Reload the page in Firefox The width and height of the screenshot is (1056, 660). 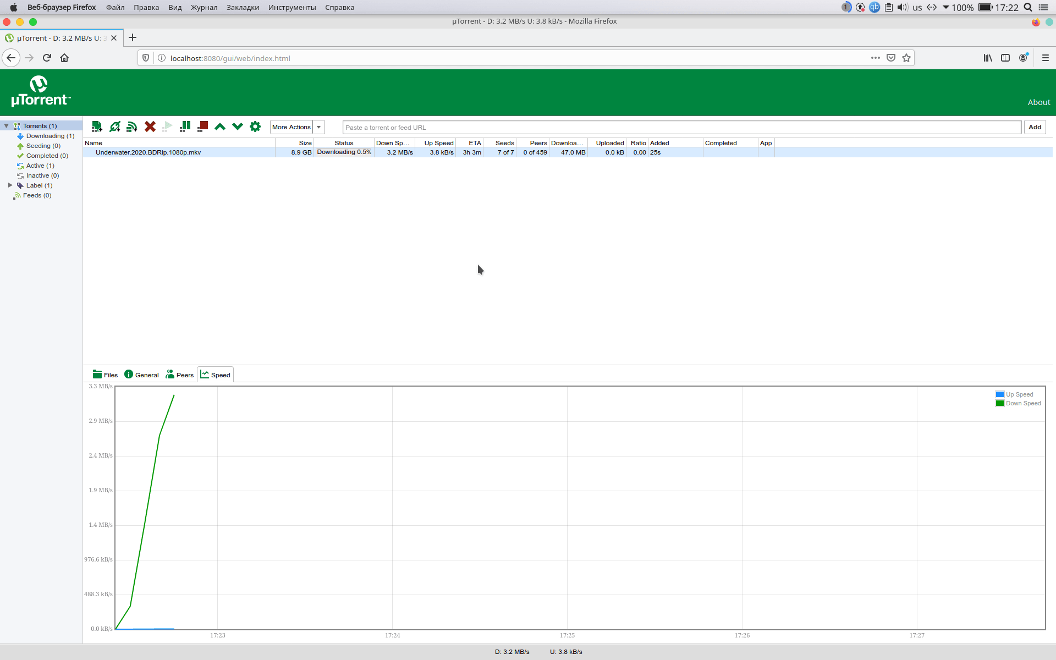pyautogui.click(x=47, y=58)
